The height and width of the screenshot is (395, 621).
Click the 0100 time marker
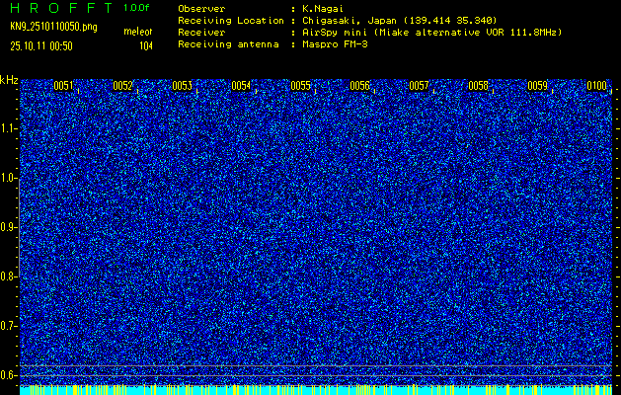coord(596,86)
